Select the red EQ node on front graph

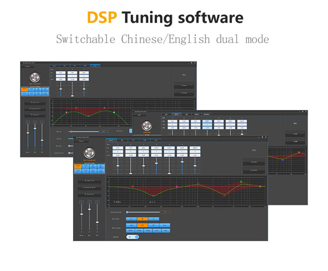[133, 186]
